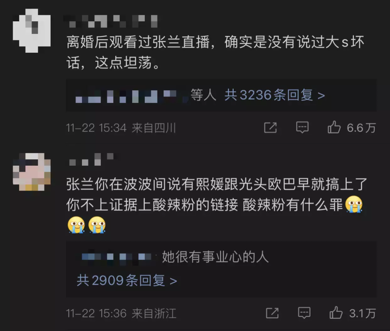Open reply icon on first comment
This screenshot has height=331, width=390.
pos(302,128)
